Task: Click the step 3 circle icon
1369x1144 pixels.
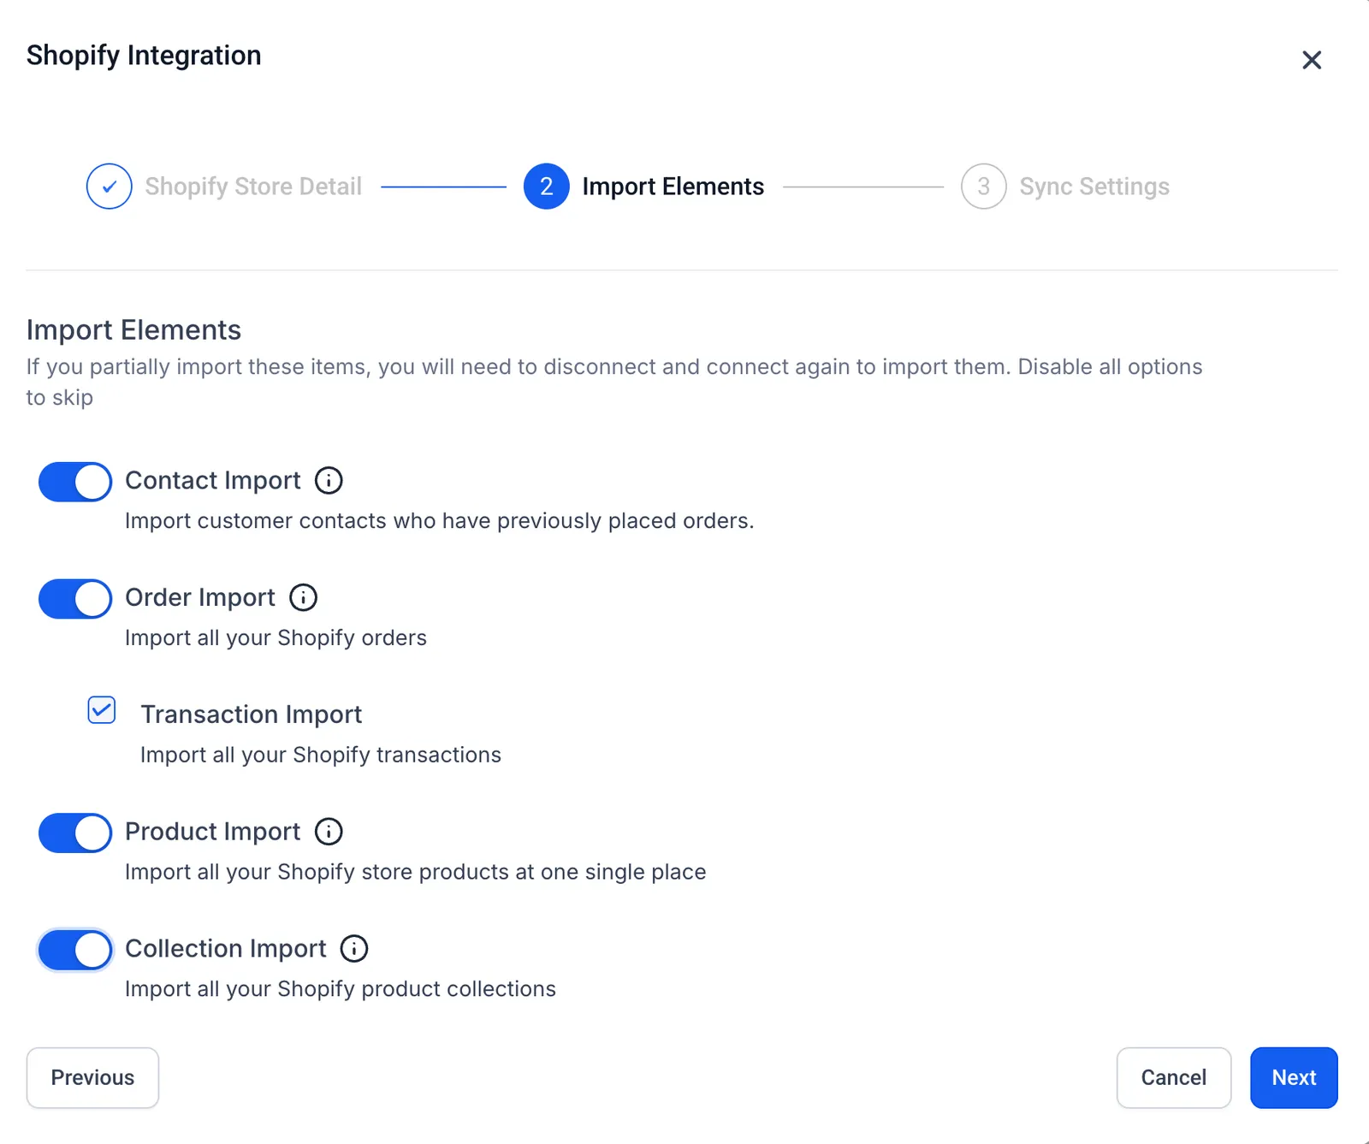Action: (x=984, y=187)
